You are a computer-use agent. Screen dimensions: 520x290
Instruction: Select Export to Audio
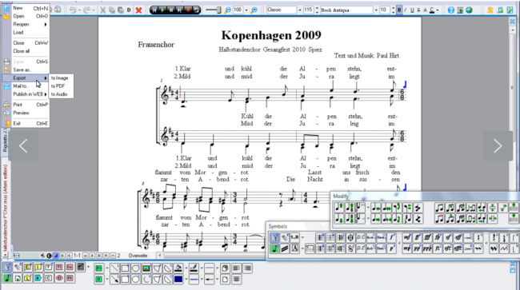click(61, 94)
